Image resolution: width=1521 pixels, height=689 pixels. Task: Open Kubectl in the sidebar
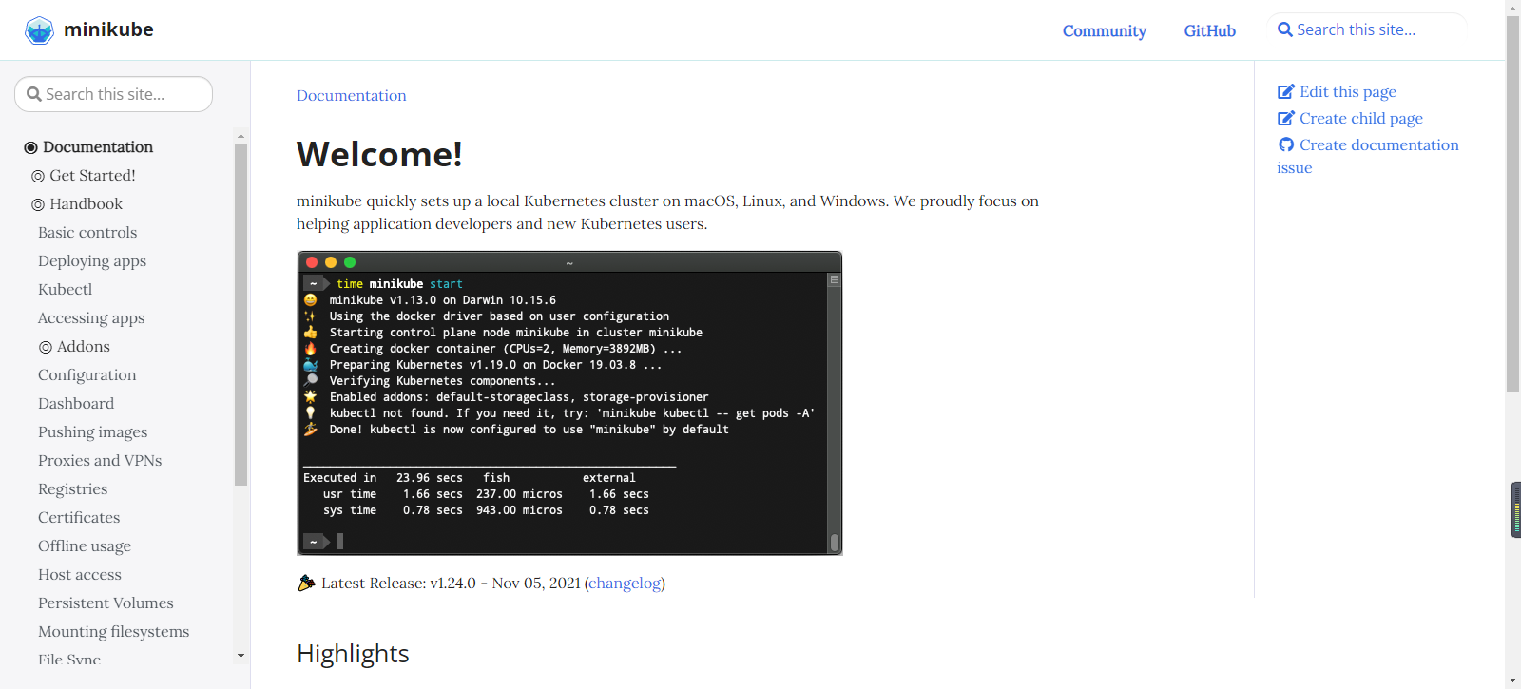tap(66, 289)
